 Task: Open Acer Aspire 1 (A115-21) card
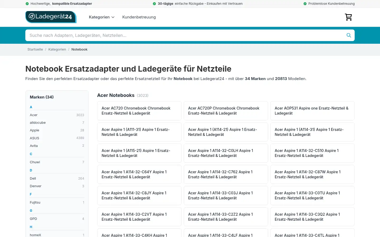pyautogui.click(x=139, y=153)
